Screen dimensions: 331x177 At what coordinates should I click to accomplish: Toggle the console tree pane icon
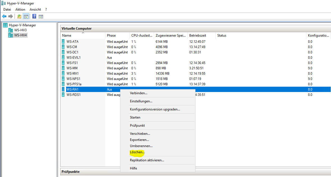(26, 16)
